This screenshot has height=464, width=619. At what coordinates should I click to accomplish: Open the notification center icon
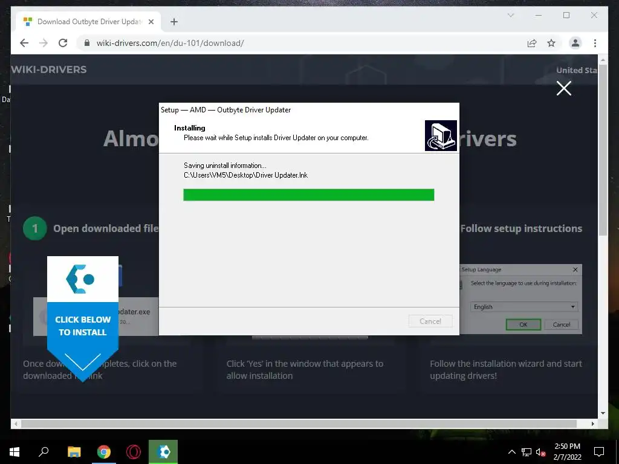pyautogui.click(x=599, y=452)
